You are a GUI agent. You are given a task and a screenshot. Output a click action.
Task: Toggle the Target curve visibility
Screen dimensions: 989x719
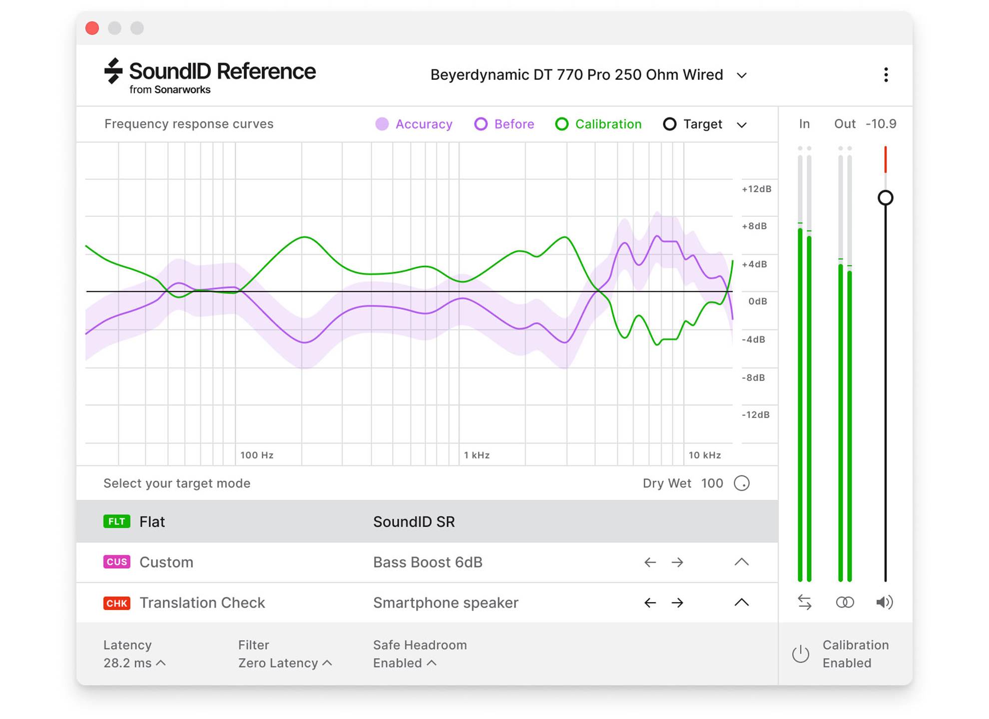[692, 124]
